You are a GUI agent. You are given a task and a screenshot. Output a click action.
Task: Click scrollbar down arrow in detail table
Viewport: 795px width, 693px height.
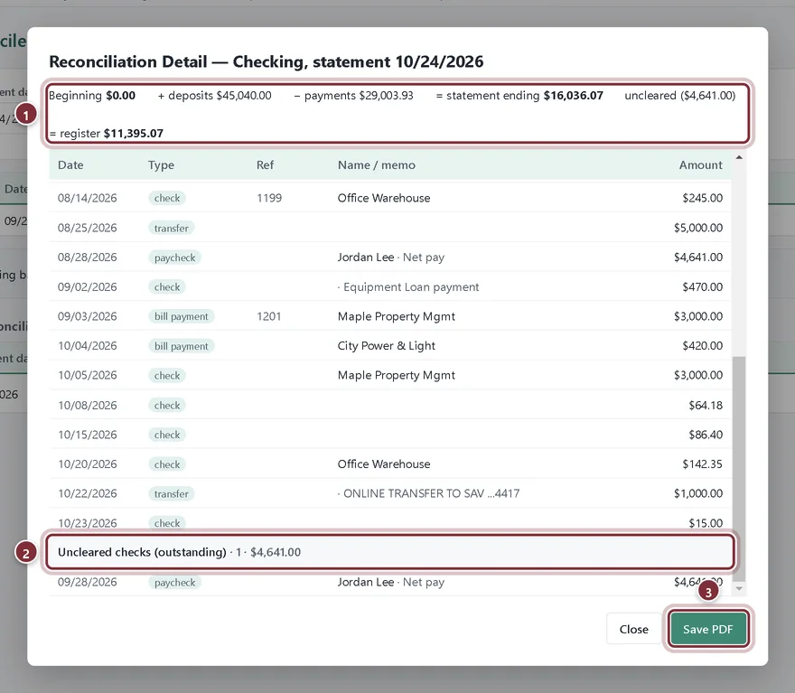click(739, 588)
